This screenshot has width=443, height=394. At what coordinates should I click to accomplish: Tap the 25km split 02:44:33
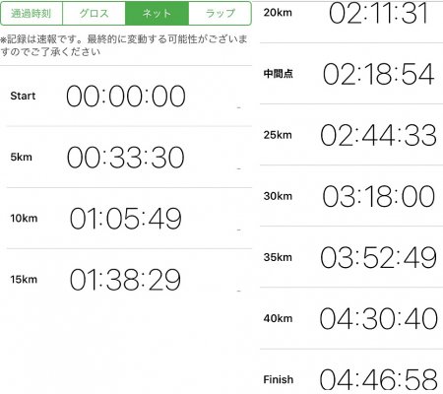[379, 135]
